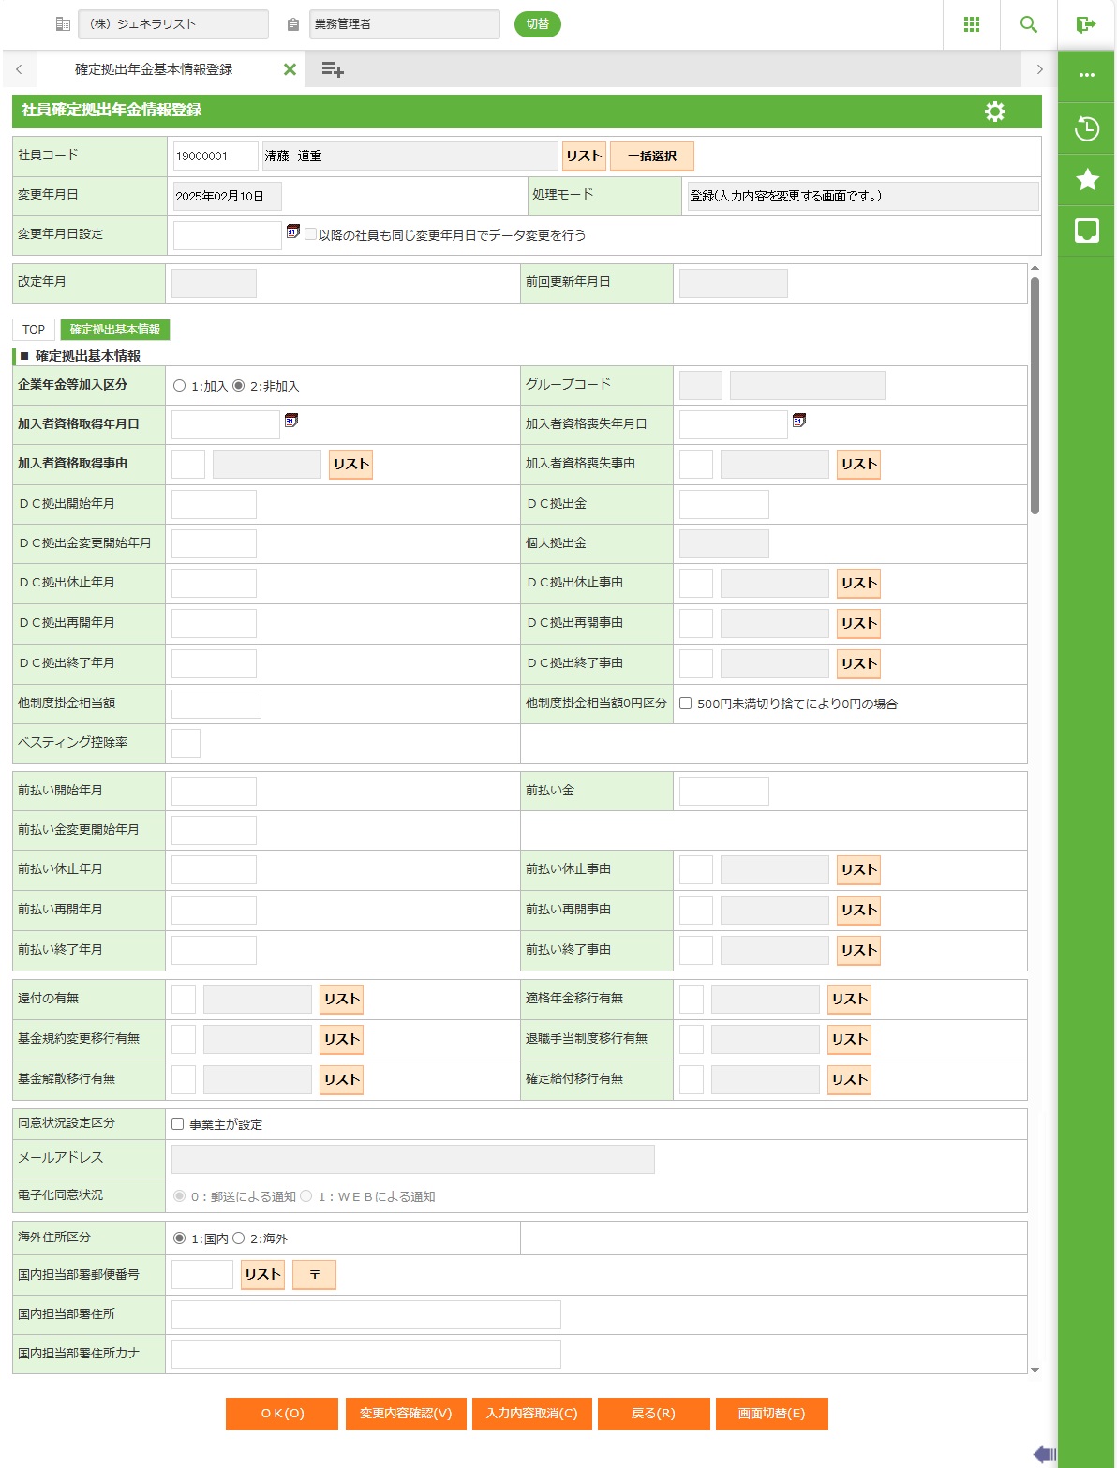Click the clipboard icon beside 業務管理者
Image resolution: width=1117 pixels, height=1468 pixels.
point(292,24)
